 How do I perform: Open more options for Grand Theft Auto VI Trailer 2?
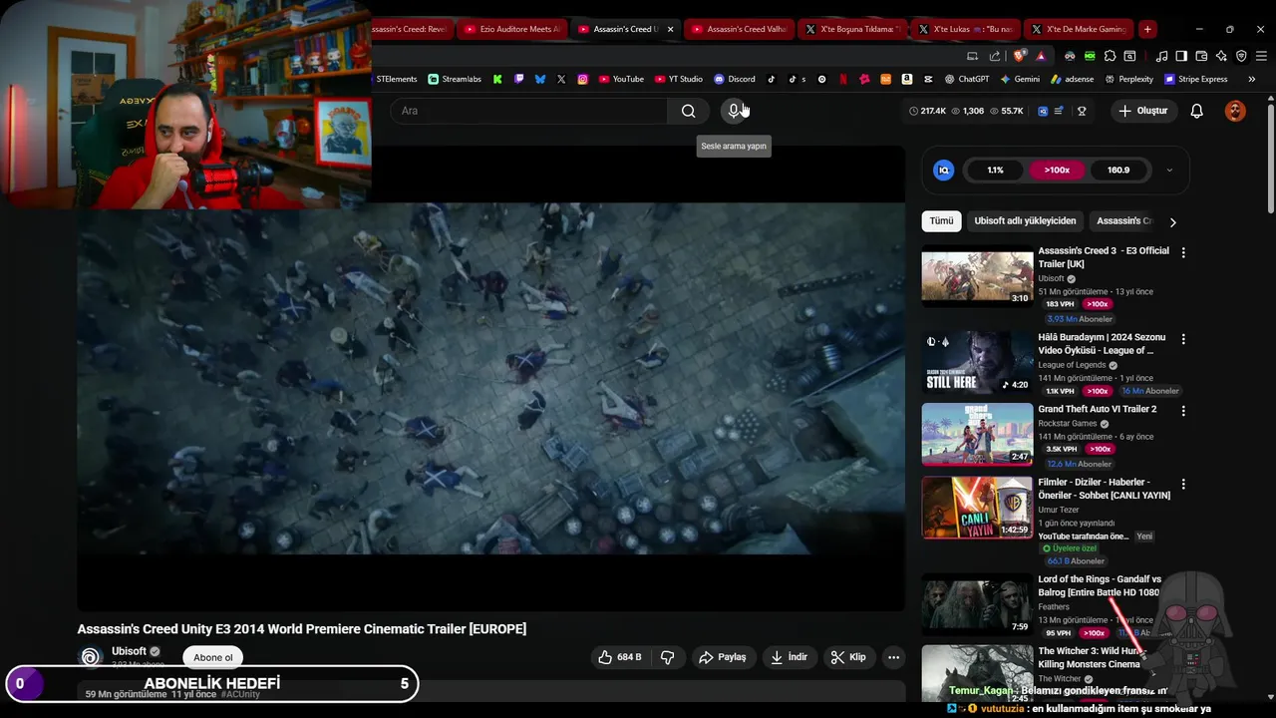click(1183, 411)
